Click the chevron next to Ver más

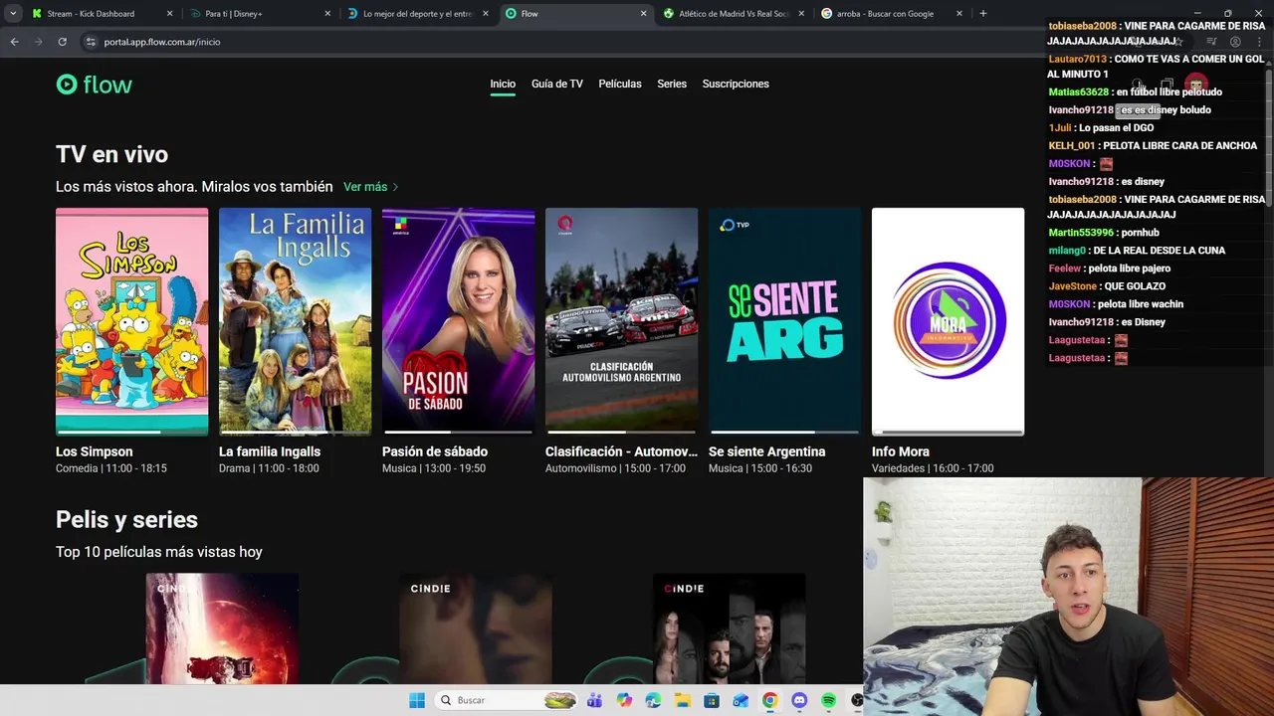tap(395, 187)
